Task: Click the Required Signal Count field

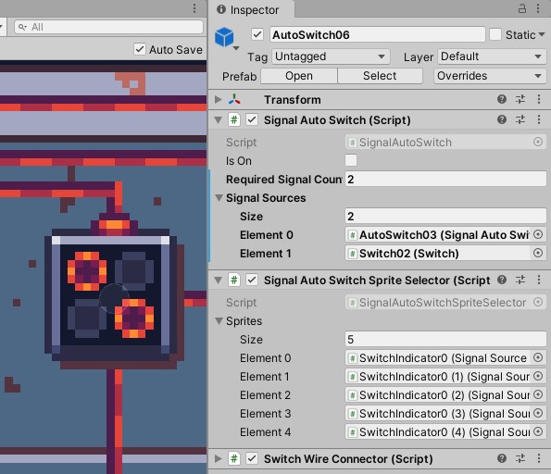Action: 445,180
